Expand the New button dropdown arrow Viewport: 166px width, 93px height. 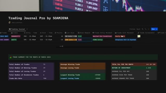[x=157, y=29]
